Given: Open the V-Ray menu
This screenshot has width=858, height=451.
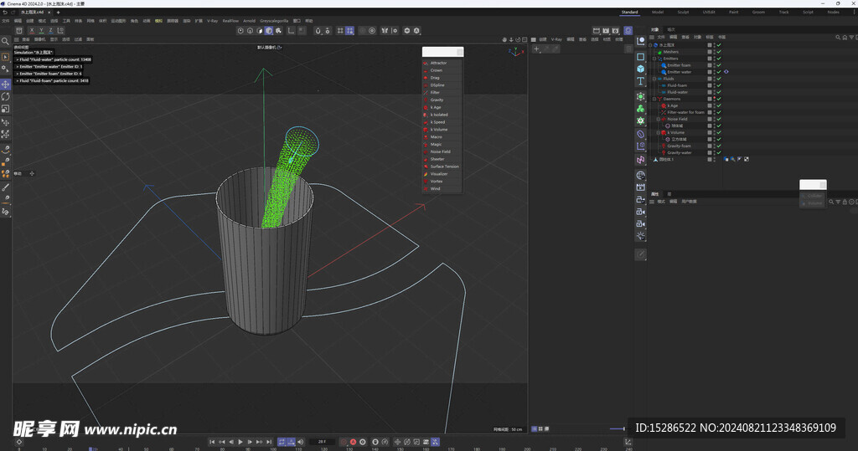Looking at the screenshot, I should pyautogui.click(x=212, y=21).
